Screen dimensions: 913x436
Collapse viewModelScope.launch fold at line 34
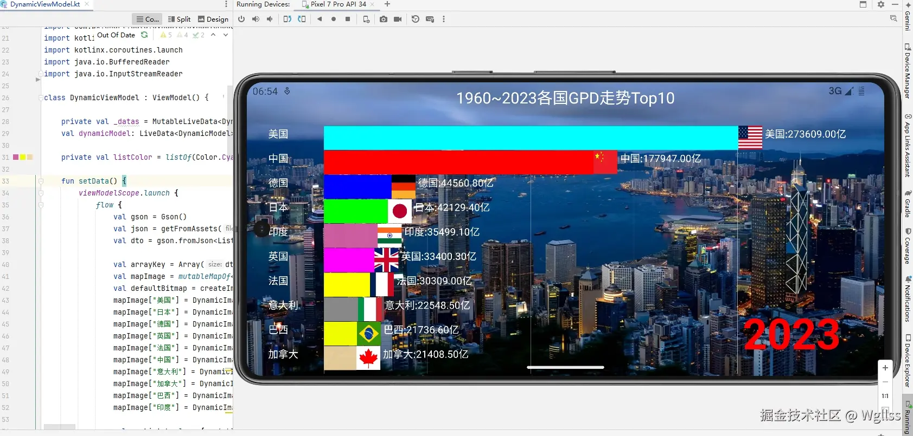(x=40, y=193)
